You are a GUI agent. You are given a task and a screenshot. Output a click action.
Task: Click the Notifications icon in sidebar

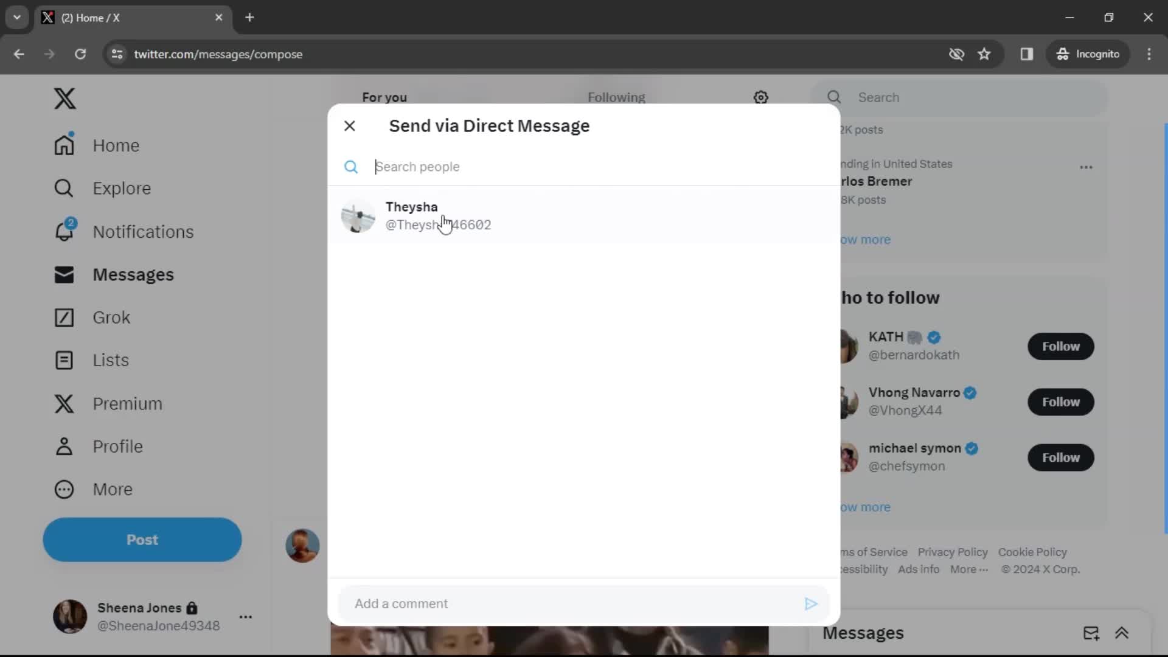63,231
